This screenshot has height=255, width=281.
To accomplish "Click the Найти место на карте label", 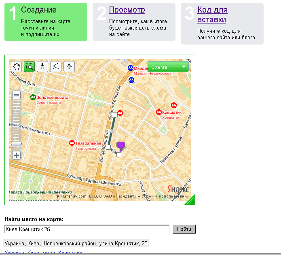I will (34, 219).
